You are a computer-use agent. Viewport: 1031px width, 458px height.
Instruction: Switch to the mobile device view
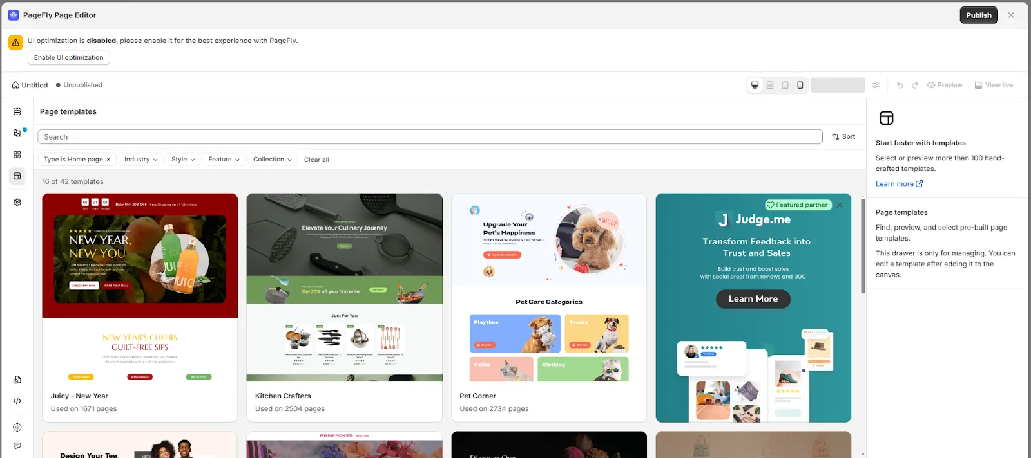point(800,85)
